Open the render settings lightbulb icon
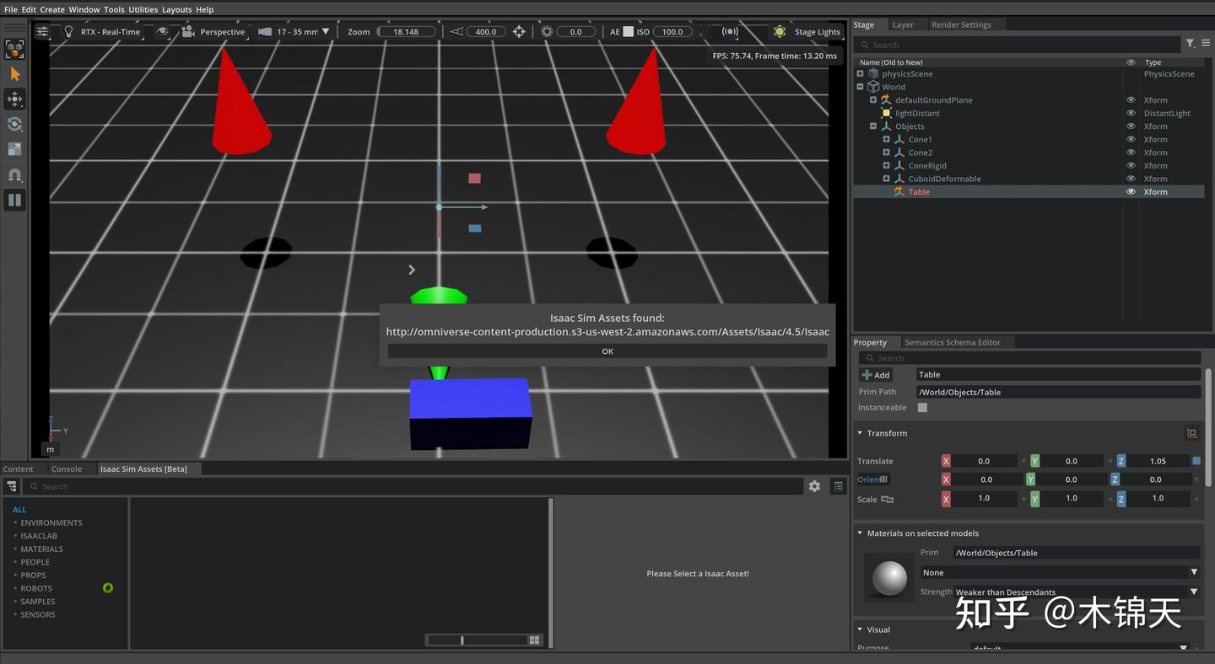This screenshot has width=1215, height=664. (69, 31)
